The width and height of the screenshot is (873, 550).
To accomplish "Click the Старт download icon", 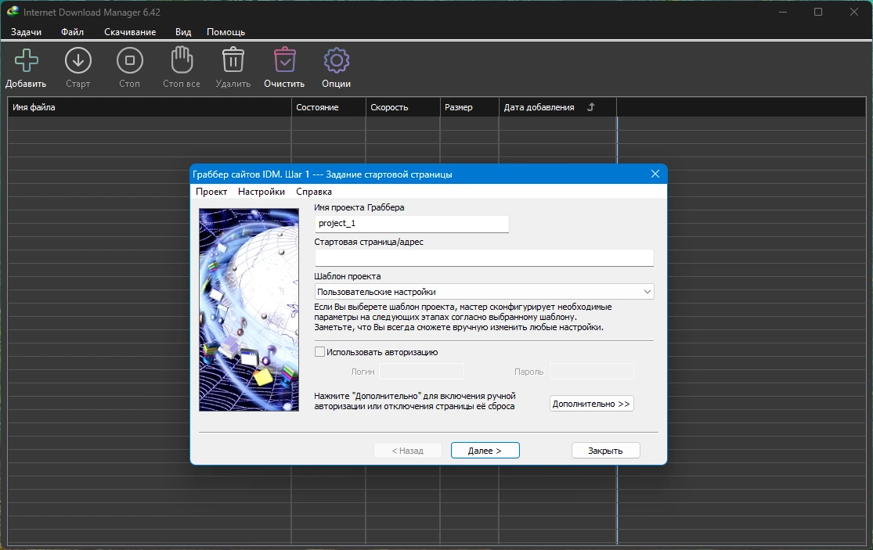I will tap(78, 60).
